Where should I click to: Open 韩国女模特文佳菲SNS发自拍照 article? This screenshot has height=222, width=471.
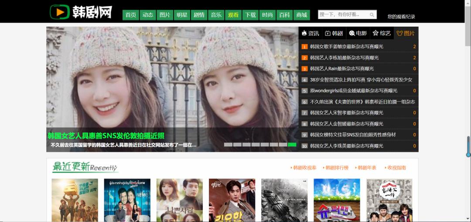click(x=353, y=135)
